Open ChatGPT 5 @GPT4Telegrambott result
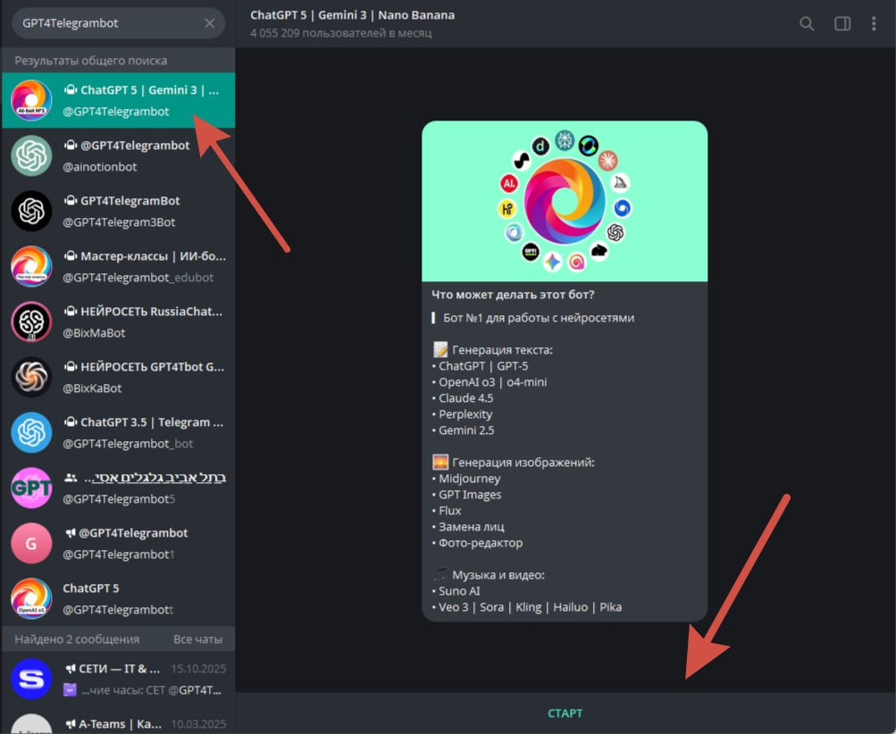Viewport: 896px width, 734px height. 118,599
